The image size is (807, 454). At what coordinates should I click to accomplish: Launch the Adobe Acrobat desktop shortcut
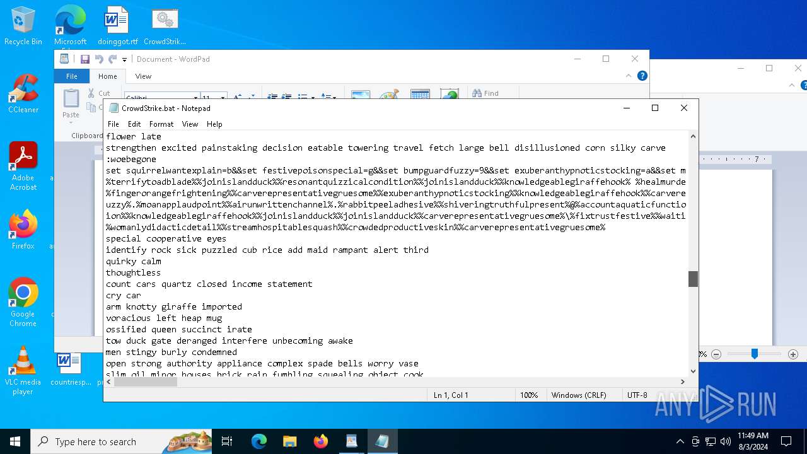point(23,166)
